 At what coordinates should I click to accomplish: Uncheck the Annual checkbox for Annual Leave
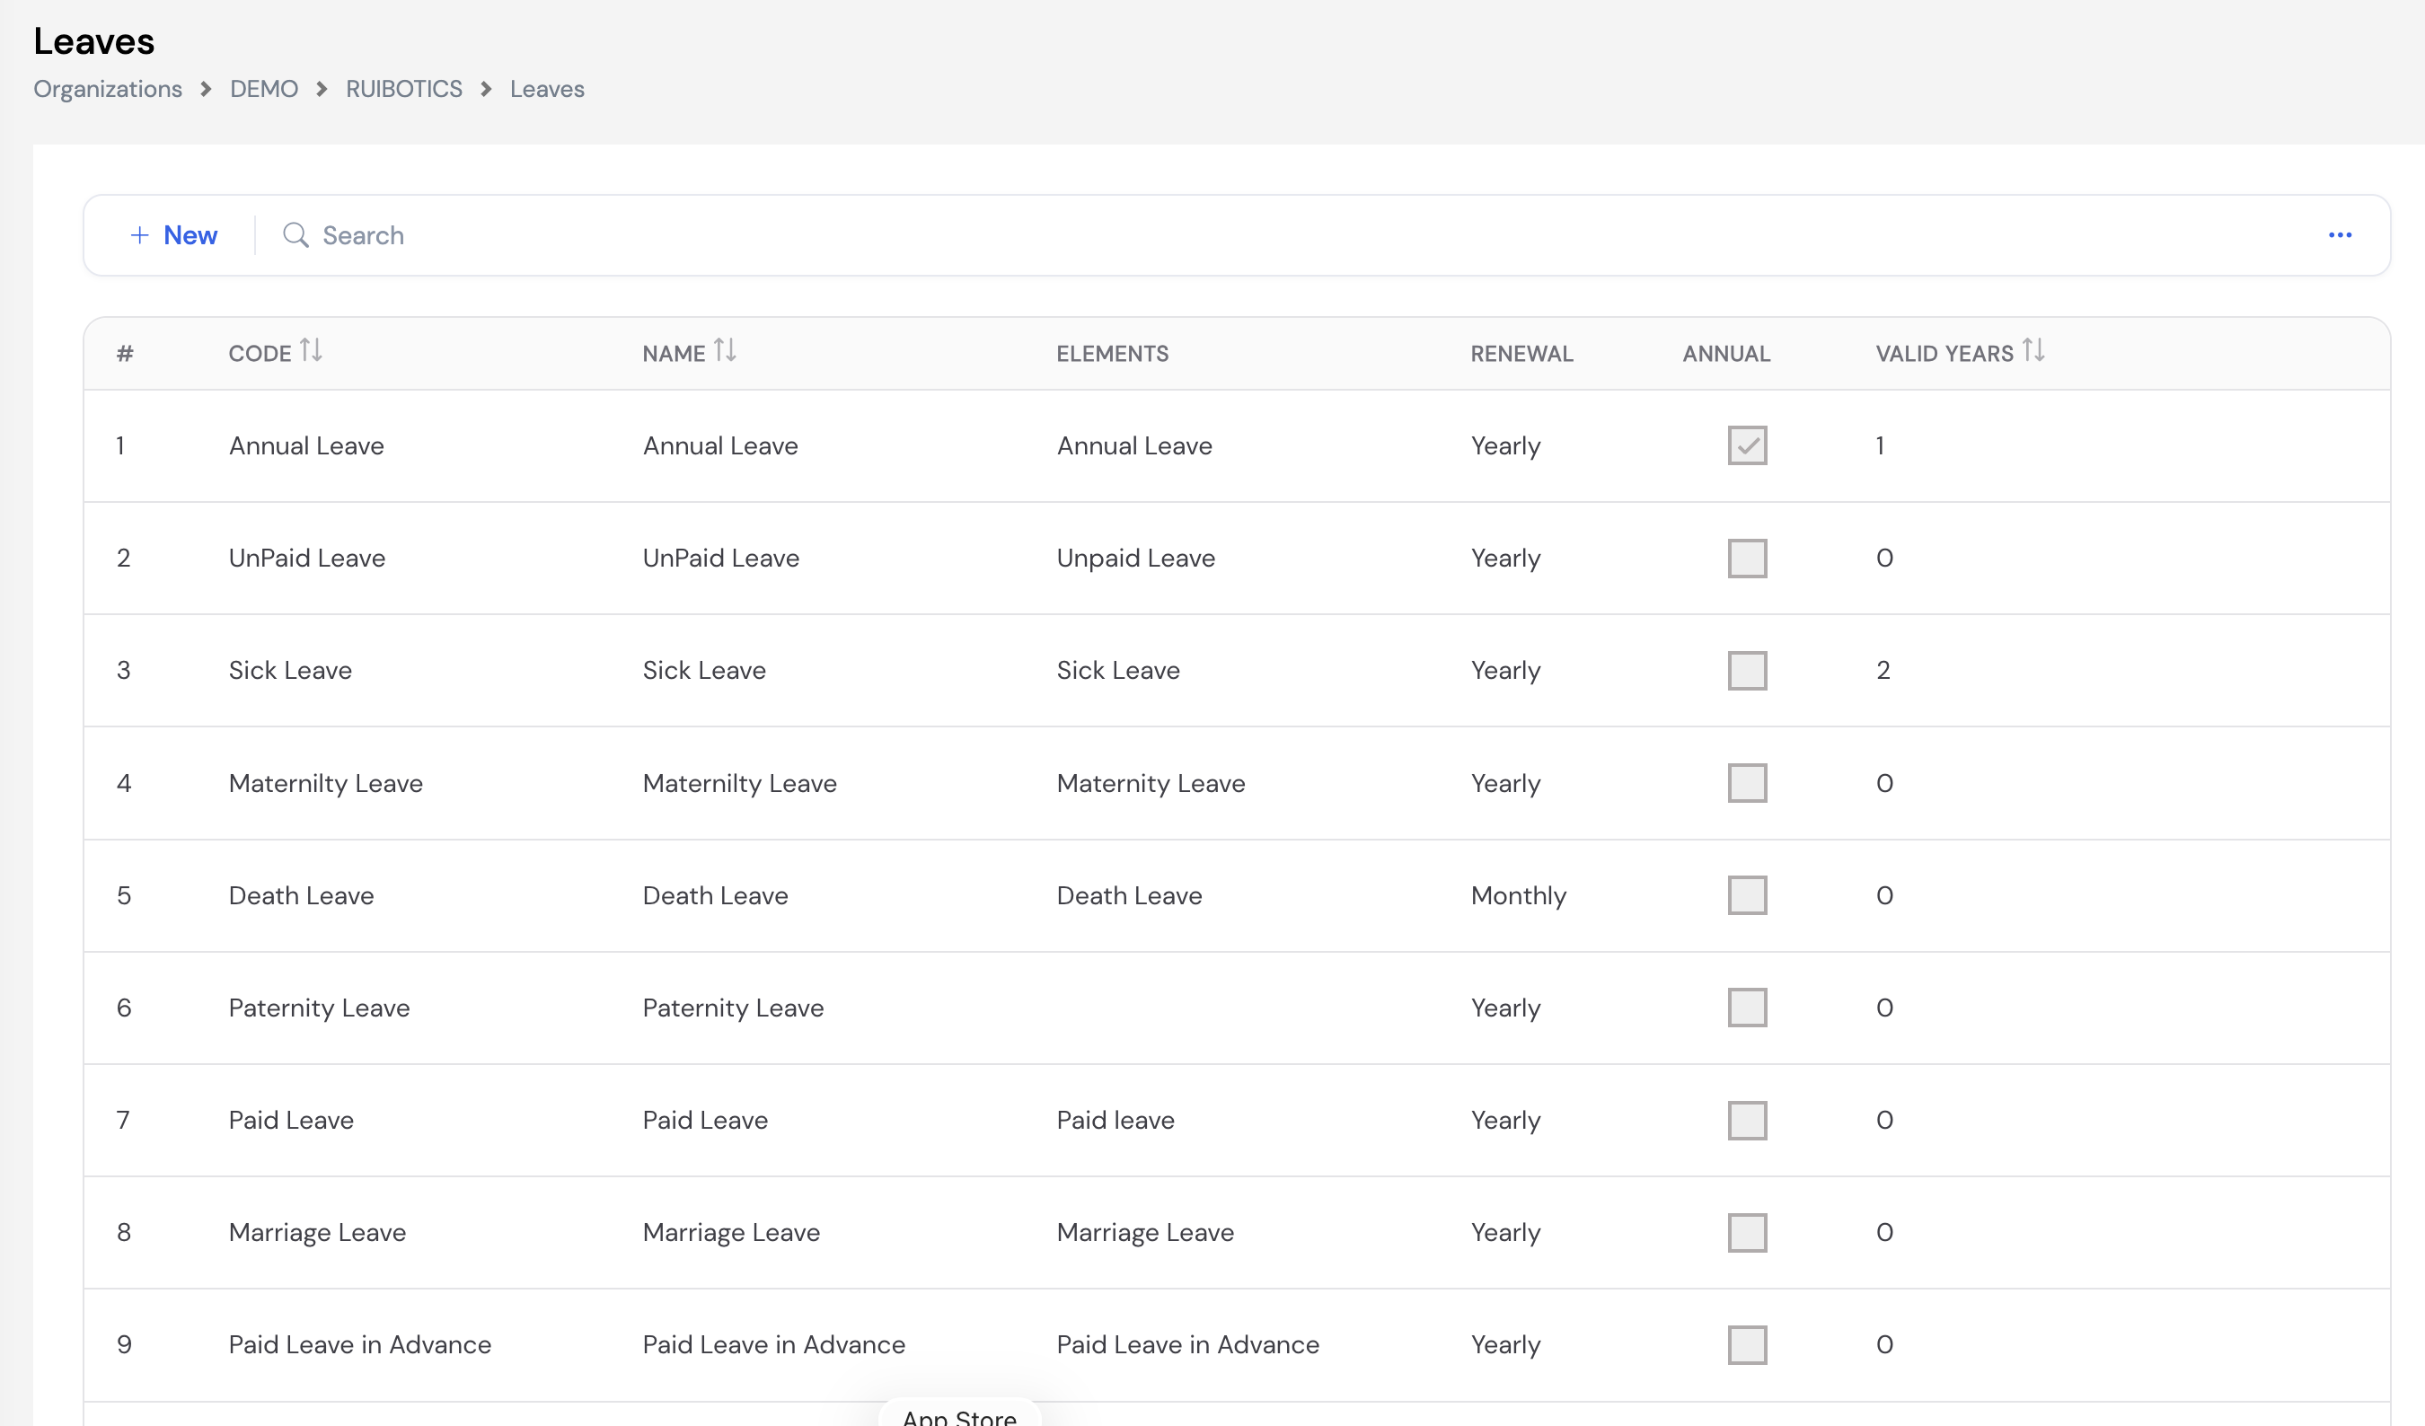pos(1747,445)
